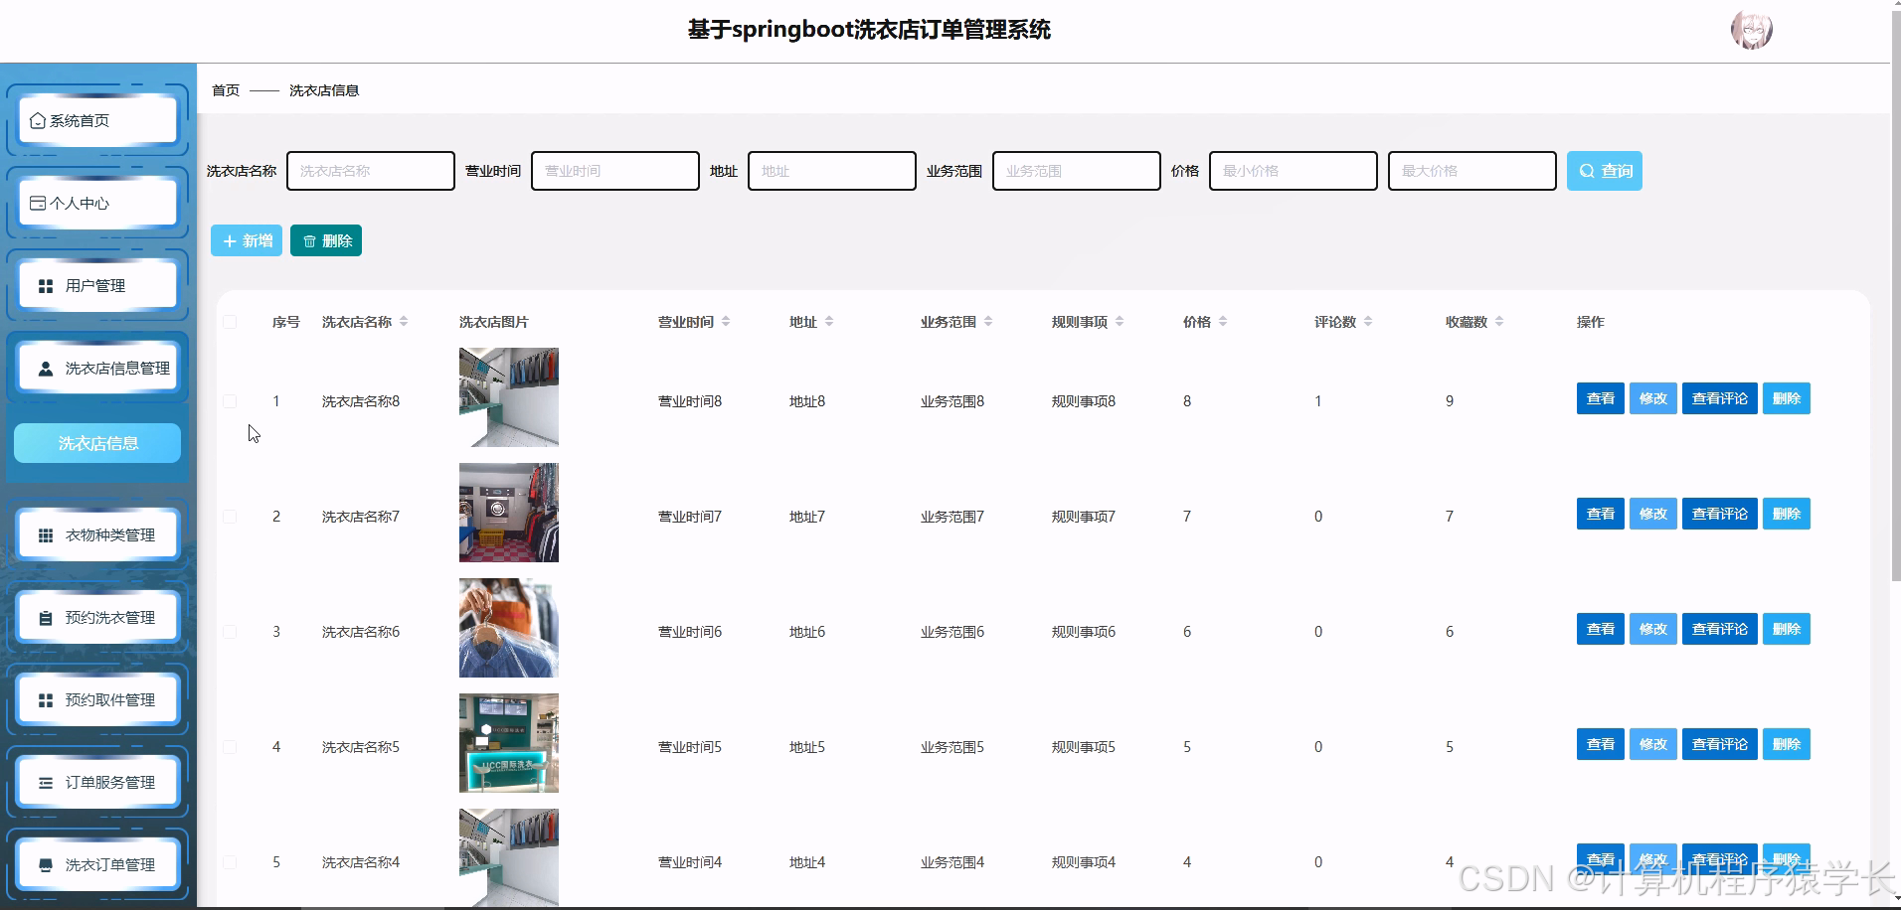1901x910 pixels.
Task: Sort by 营业时间 column arrows
Action: [x=726, y=322]
